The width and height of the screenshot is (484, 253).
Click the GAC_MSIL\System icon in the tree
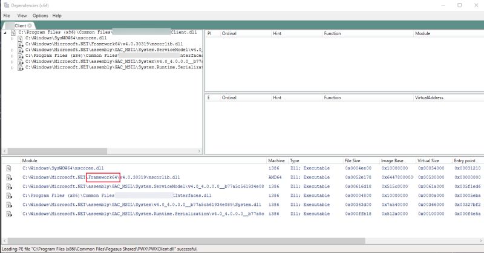20,62
